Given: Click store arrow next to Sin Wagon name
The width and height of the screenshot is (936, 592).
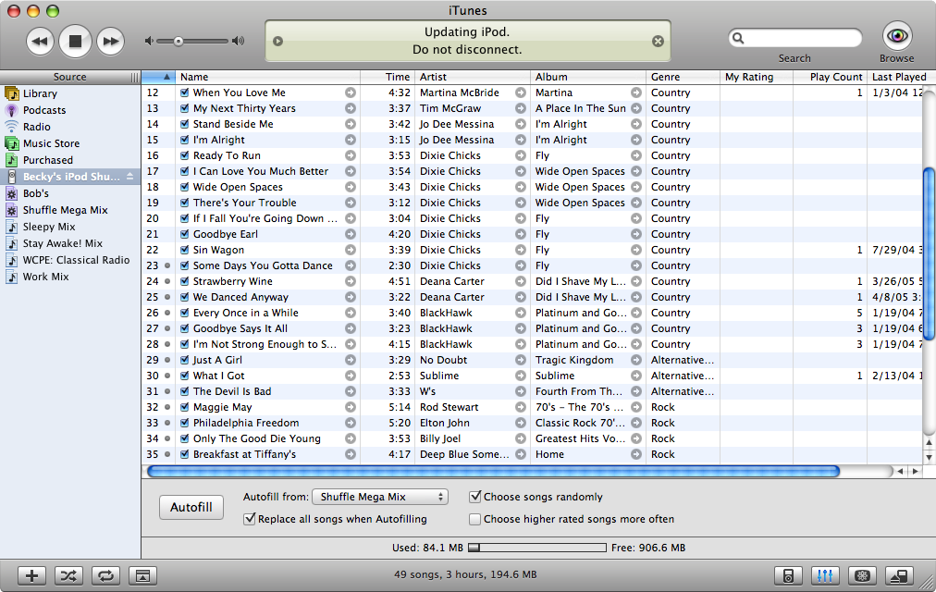Looking at the screenshot, I should tap(351, 250).
